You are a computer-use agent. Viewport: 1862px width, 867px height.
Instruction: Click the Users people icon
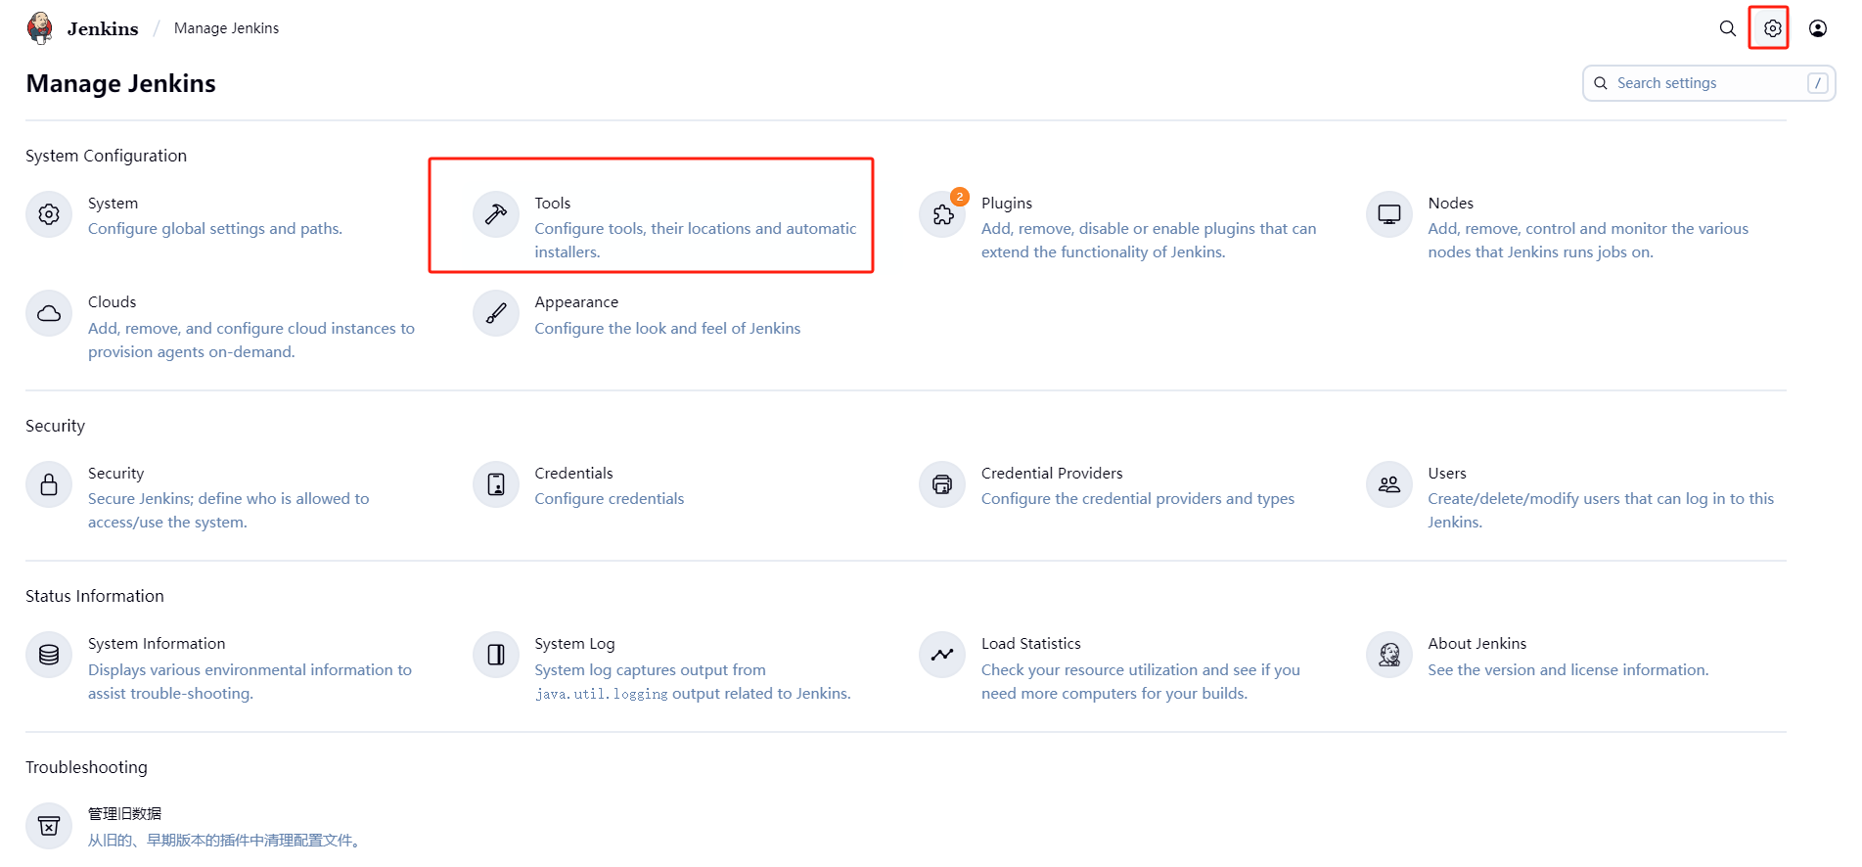tap(1389, 484)
